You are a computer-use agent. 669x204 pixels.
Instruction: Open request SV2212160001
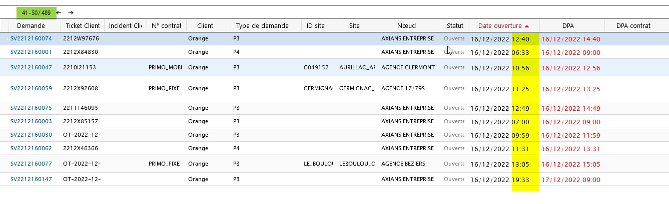point(31,52)
